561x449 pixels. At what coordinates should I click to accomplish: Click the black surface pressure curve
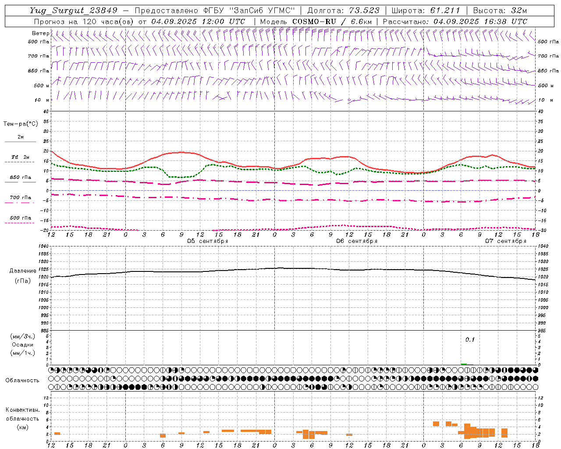pyautogui.click(x=293, y=268)
